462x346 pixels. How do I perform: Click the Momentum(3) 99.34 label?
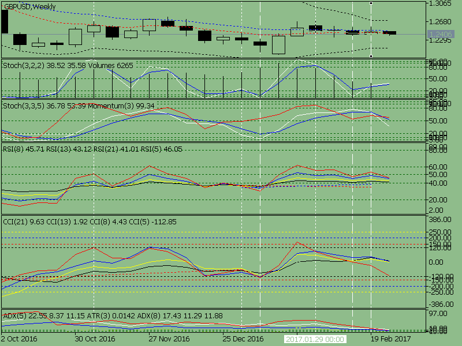pos(121,106)
